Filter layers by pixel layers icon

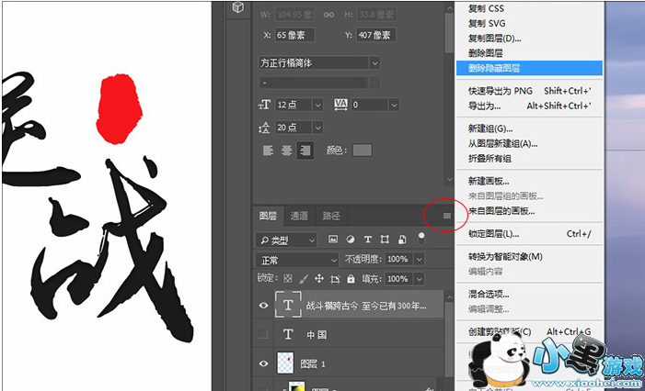pyautogui.click(x=333, y=240)
